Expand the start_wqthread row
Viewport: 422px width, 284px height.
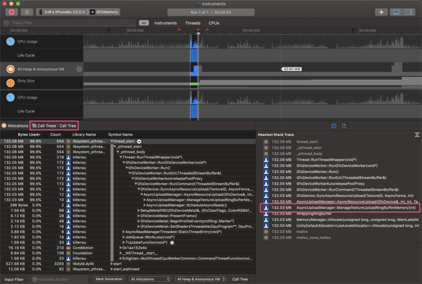click(x=112, y=269)
